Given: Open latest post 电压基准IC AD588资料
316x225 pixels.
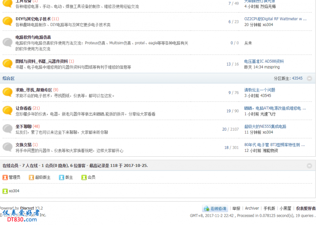Looking at the screenshot, I should tap(264, 61).
